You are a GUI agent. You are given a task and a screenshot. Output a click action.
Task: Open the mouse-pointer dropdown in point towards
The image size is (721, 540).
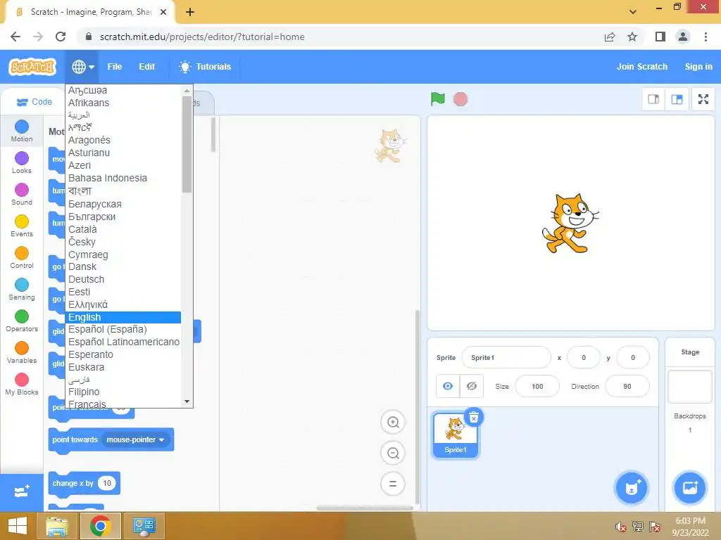point(135,440)
